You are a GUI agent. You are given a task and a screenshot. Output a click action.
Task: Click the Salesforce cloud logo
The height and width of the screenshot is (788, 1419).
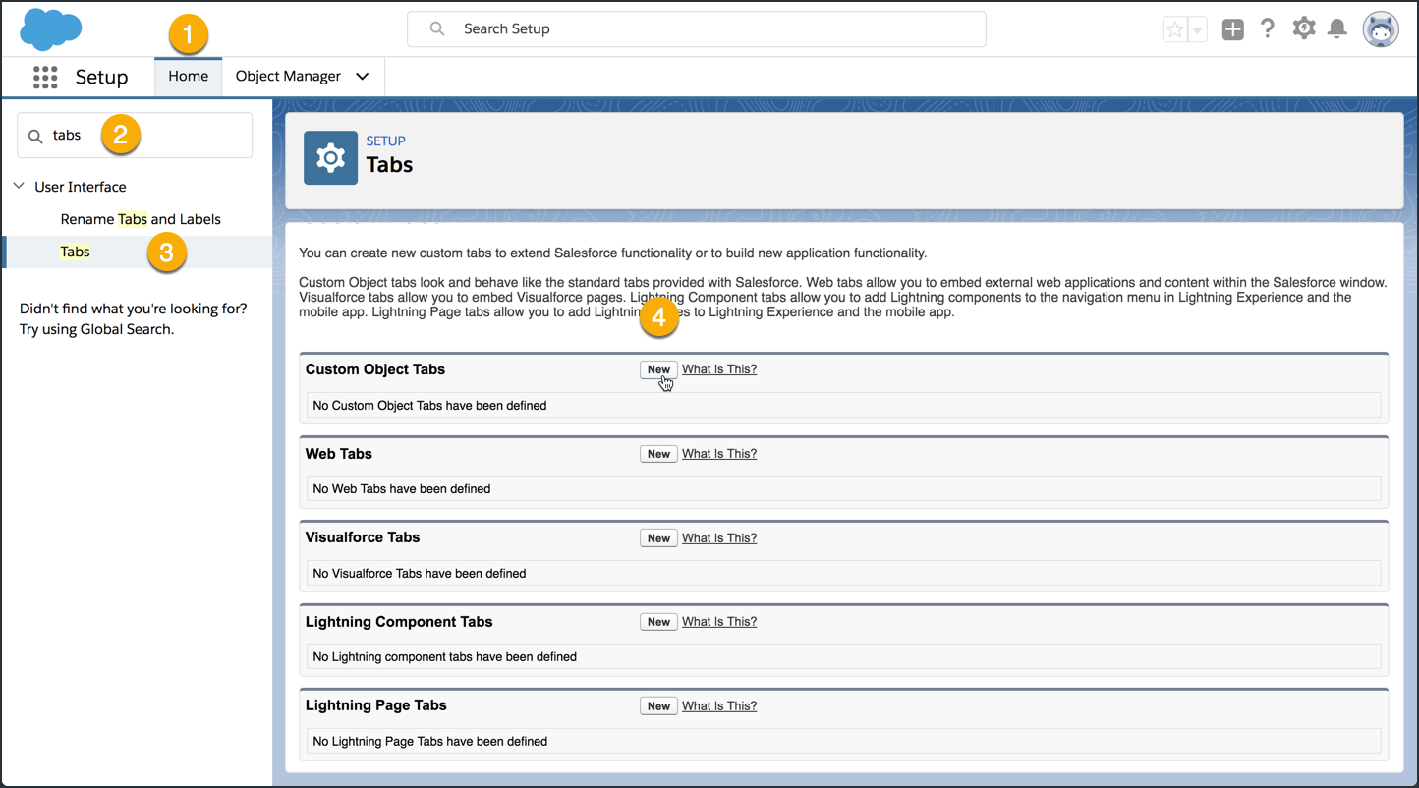[50, 28]
